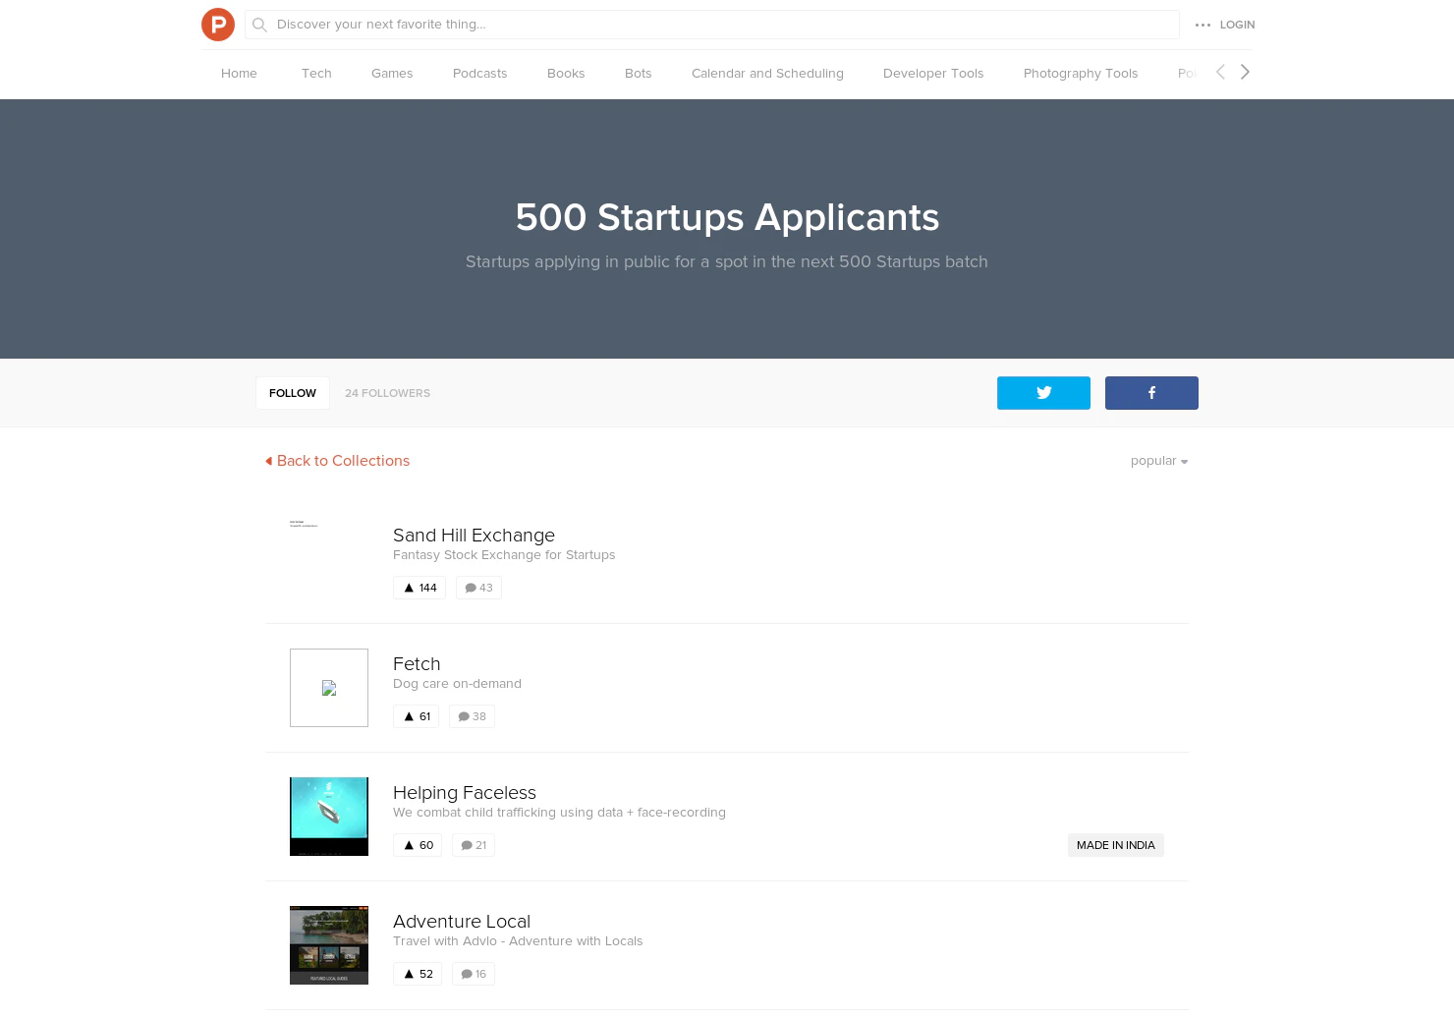This screenshot has width=1454, height=1019.
Task: Upvote Helping Faceless
Action: tap(418, 845)
